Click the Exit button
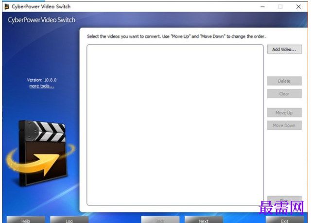The image size is (313, 223). click(x=285, y=220)
